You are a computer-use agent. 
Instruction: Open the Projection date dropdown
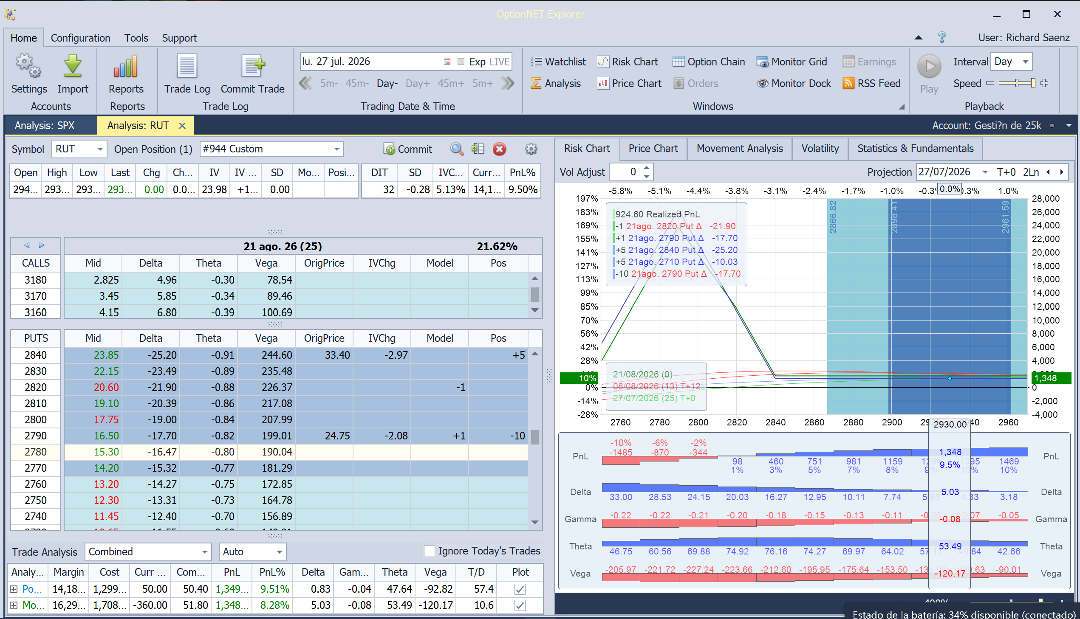pos(985,172)
